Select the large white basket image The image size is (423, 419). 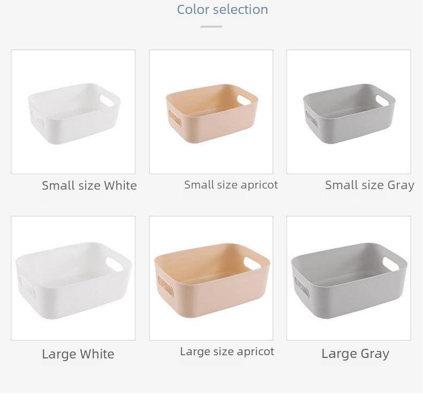click(73, 278)
